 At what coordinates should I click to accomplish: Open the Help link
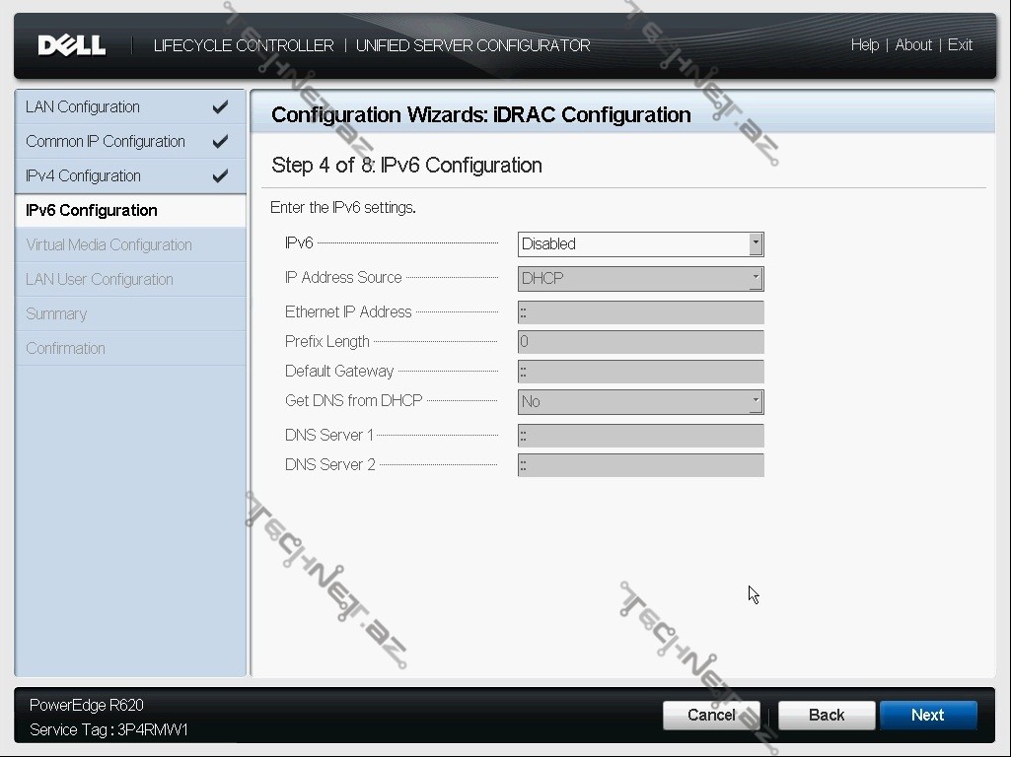[864, 45]
